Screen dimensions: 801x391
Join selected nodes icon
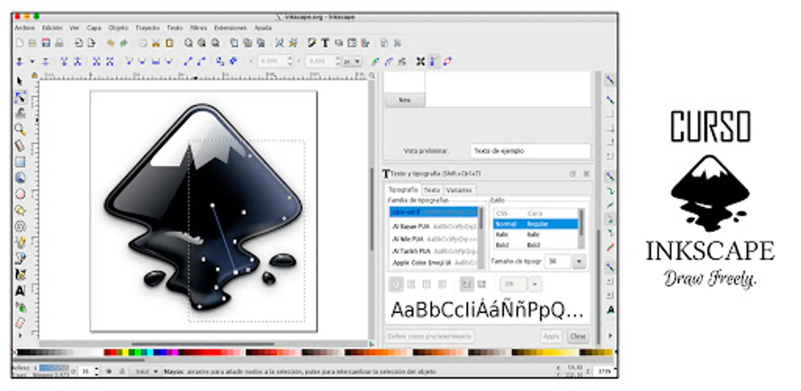pyautogui.click(x=64, y=62)
